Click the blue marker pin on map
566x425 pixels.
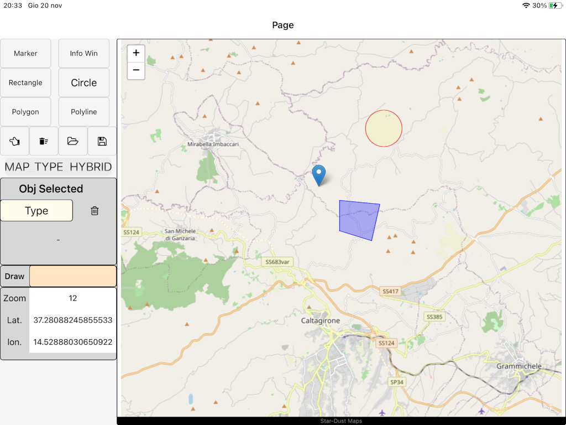(x=319, y=175)
